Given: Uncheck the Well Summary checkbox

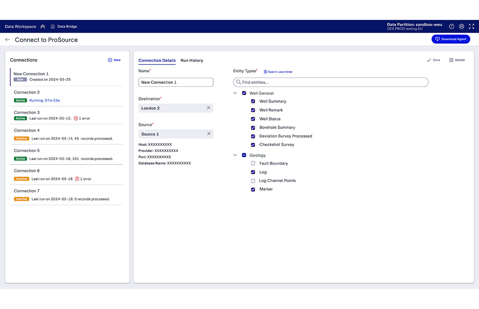Looking at the screenshot, I should [253, 102].
